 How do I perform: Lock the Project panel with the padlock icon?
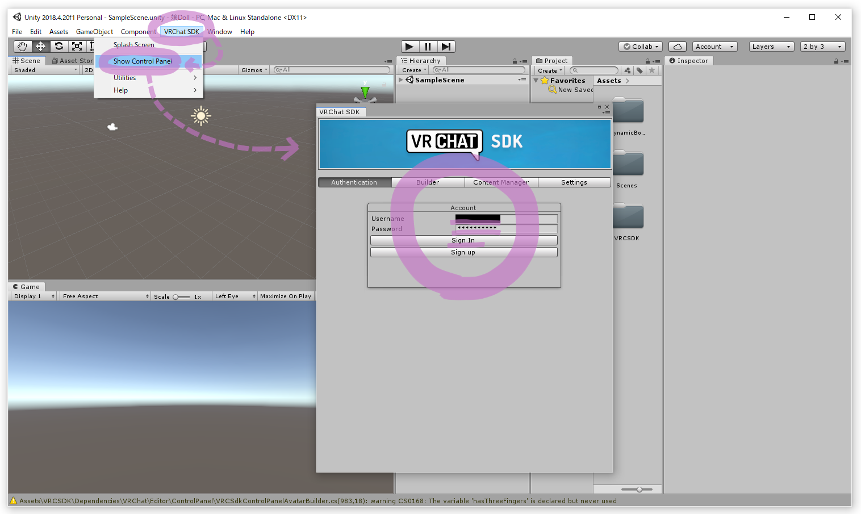coord(647,61)
